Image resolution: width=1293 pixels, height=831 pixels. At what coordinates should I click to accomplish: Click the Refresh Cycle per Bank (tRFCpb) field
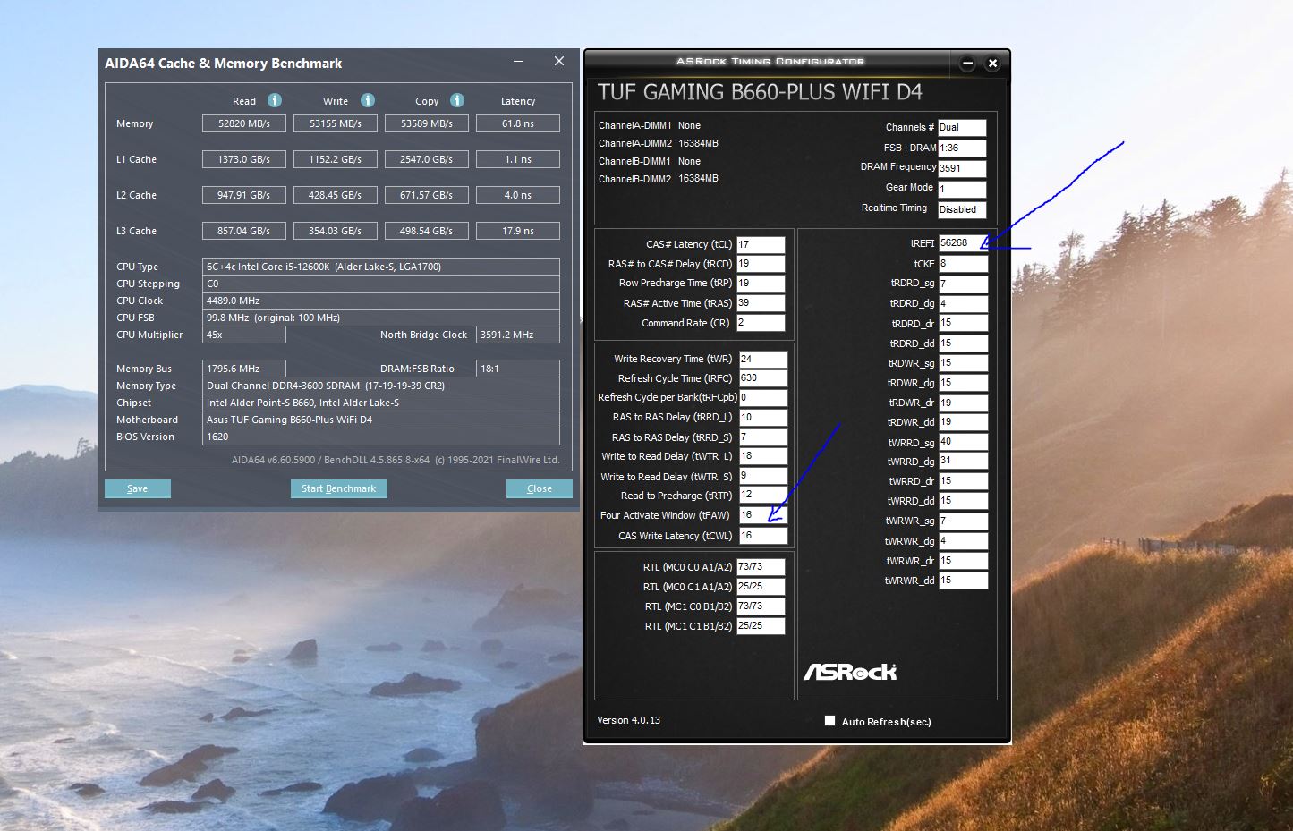pyautogui.click(x=763, y=398)
